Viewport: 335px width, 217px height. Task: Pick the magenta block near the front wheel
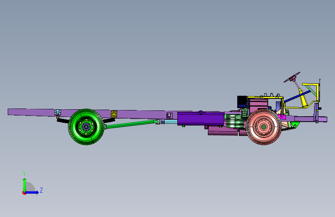click(282, 116)
